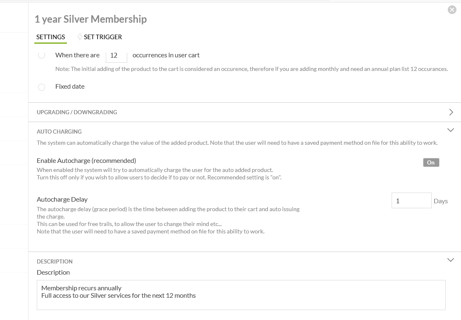Click the Description section header text

[x=55, y=261]
